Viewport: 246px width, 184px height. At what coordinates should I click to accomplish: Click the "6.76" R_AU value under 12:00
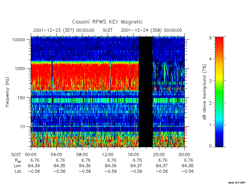112,160
